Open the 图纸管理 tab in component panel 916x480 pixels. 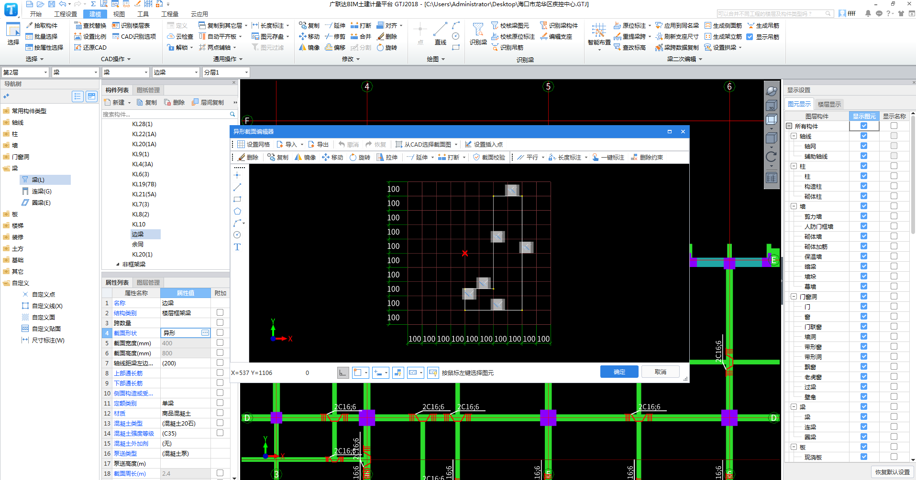(x=148, y=90)
